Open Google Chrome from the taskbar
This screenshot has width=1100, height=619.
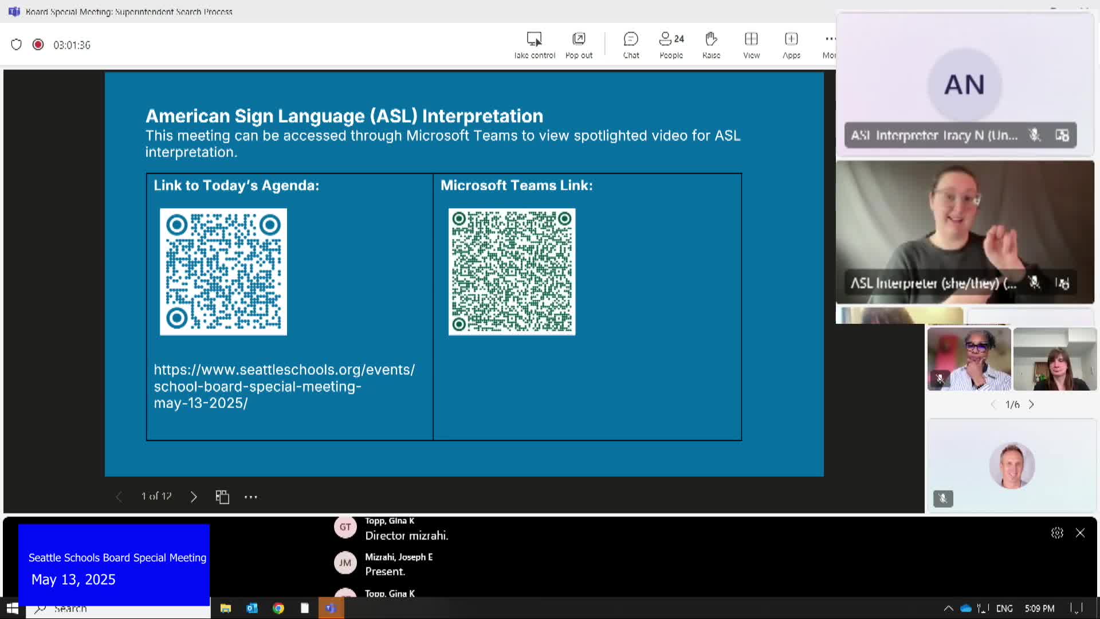click(x=278, y=609)
